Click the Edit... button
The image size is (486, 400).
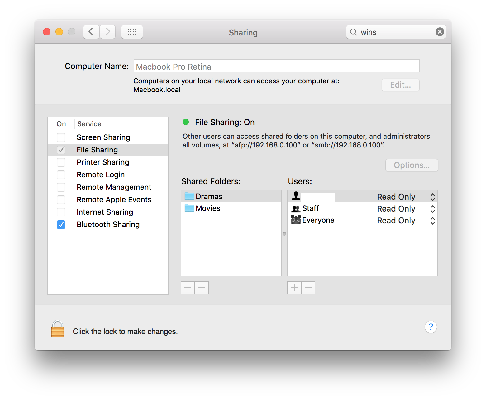click(x=401, y=85)
